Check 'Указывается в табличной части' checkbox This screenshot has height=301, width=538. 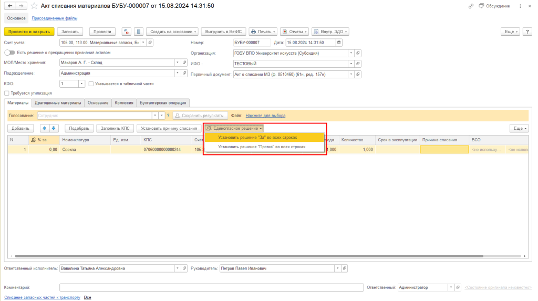click(91, 84)
